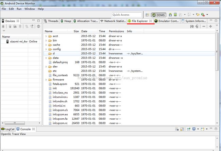The width and height of the screenshot is (221, 151).
Task: Open the Edit menu
Action: [x=11, y=9]
